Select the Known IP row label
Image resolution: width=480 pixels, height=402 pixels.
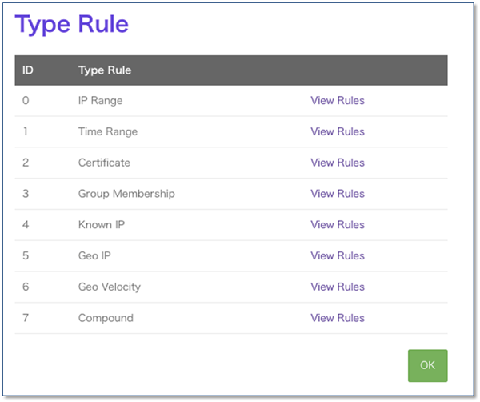pos(102,224)
